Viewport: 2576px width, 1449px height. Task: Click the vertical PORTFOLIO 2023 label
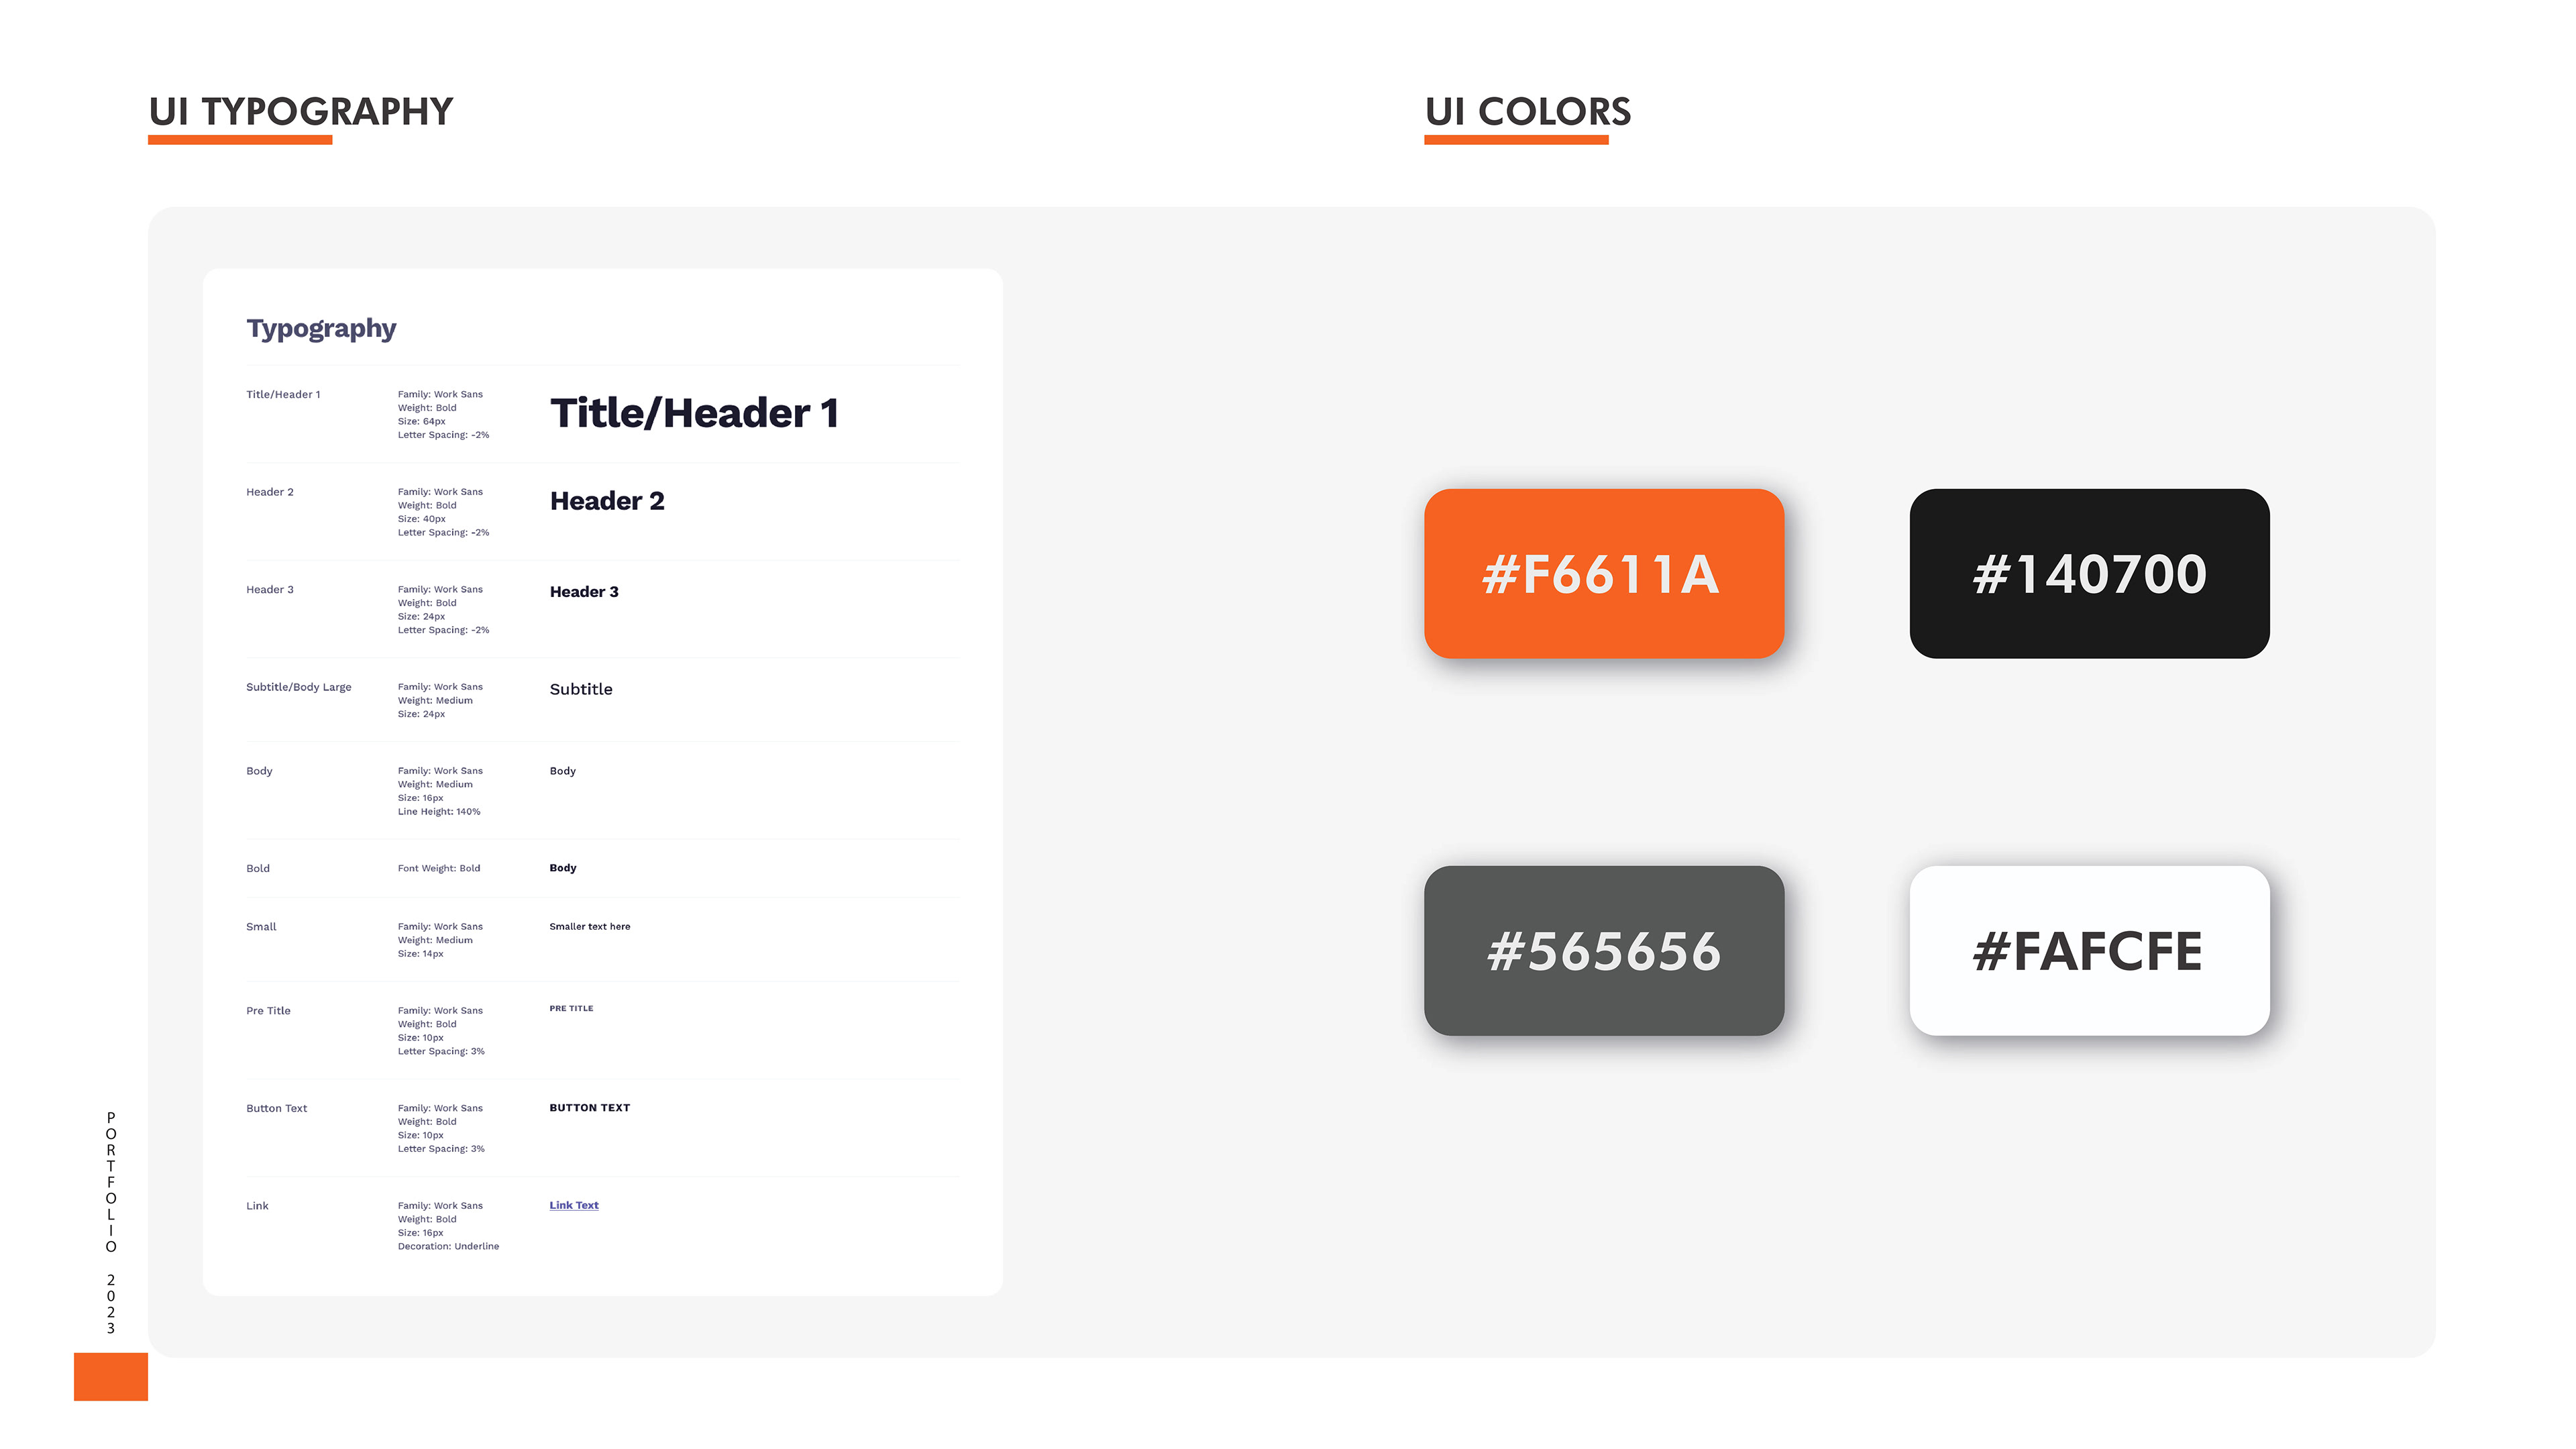(111, 1222)
